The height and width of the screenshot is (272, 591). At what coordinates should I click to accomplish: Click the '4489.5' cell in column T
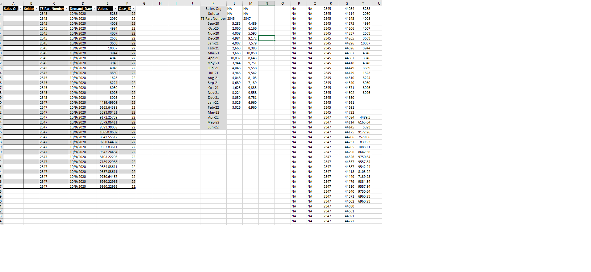pos(363,117)
